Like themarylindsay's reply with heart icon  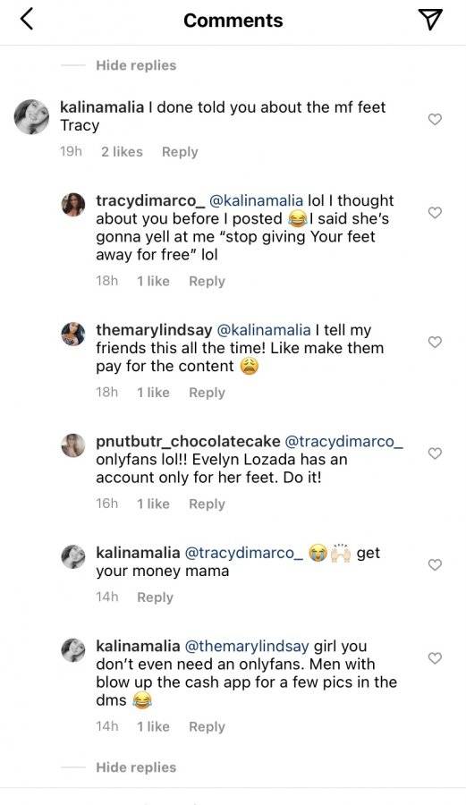click(435, 342)
